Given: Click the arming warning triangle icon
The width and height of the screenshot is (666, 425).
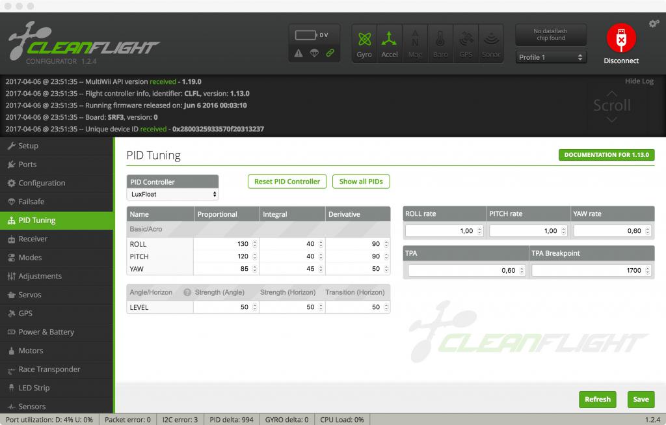Looking at the screenshot, I should pos(299,53).
